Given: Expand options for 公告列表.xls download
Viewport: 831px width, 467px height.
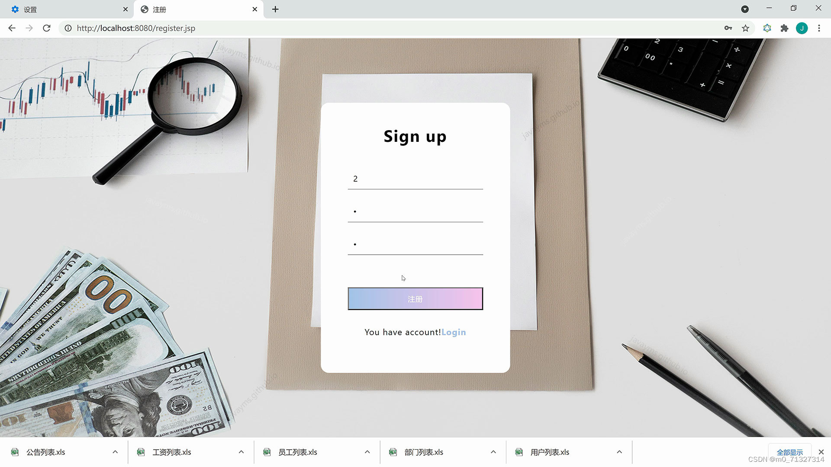Looking at the screenshot, I should 115,452.
